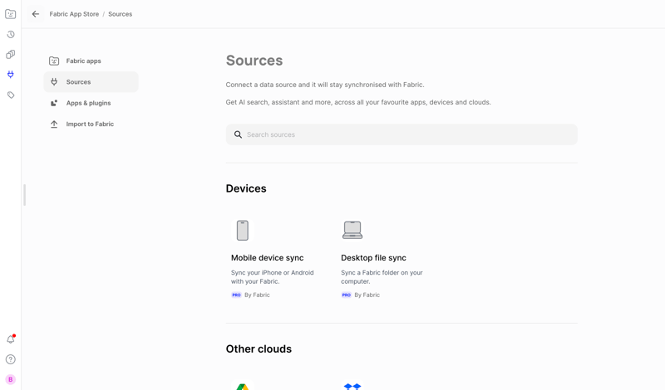The height and width of the screenshot is (390, 665).
Task: Click the Google Drive cloud icon
Action: pos(242,386)
